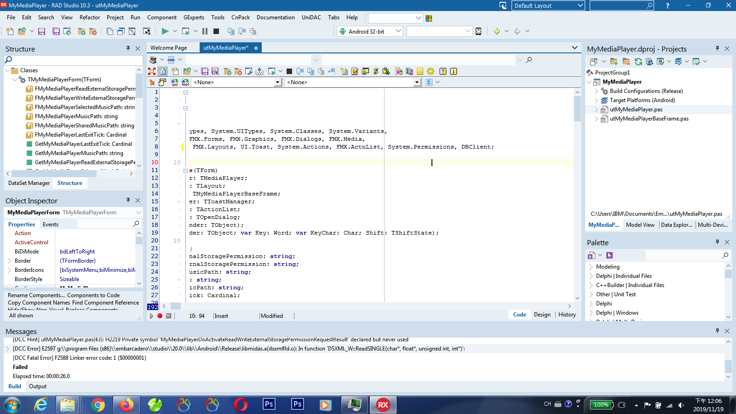Click the yellow question mark help icon
Image resolution: width=736 pixels, height=414 pixels.
(443, 71)
